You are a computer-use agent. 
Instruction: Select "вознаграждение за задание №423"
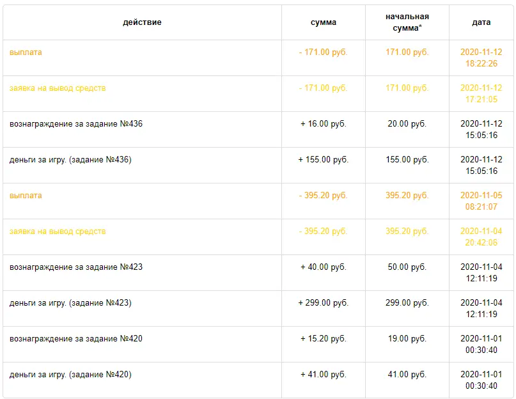click(x=76, y=267)
